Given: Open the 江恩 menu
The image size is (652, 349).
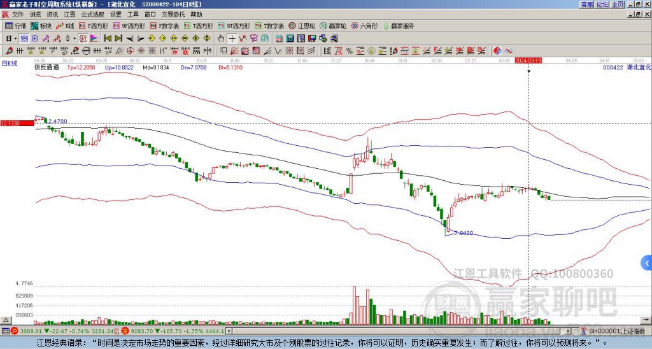Looking at the screenshot, I should tap(70, 15).
